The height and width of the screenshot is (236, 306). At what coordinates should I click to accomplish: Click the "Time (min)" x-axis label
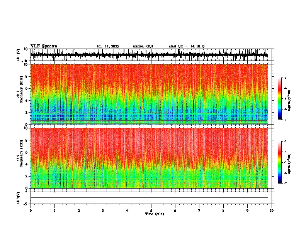[155, 214]
